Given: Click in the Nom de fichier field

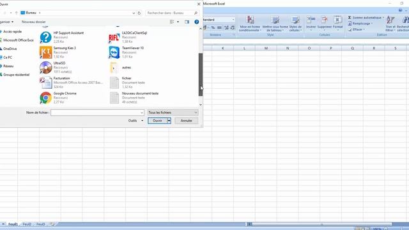Looking at the screenshot, I should point(95,112).
